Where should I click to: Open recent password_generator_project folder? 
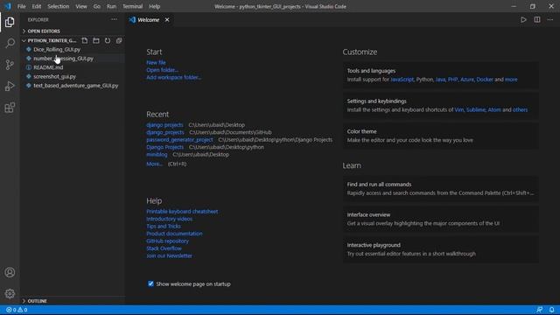(179, 140)
